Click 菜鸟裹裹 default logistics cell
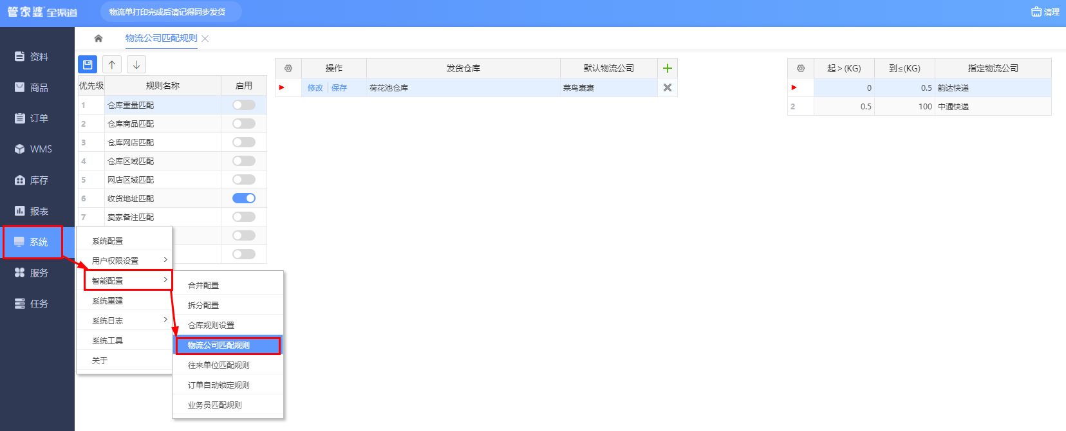This screenshot has height=431, width=1066. point(609,87)
